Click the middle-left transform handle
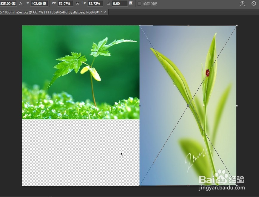259x197 pixels. pyautogui.click(x=140, y=106)
